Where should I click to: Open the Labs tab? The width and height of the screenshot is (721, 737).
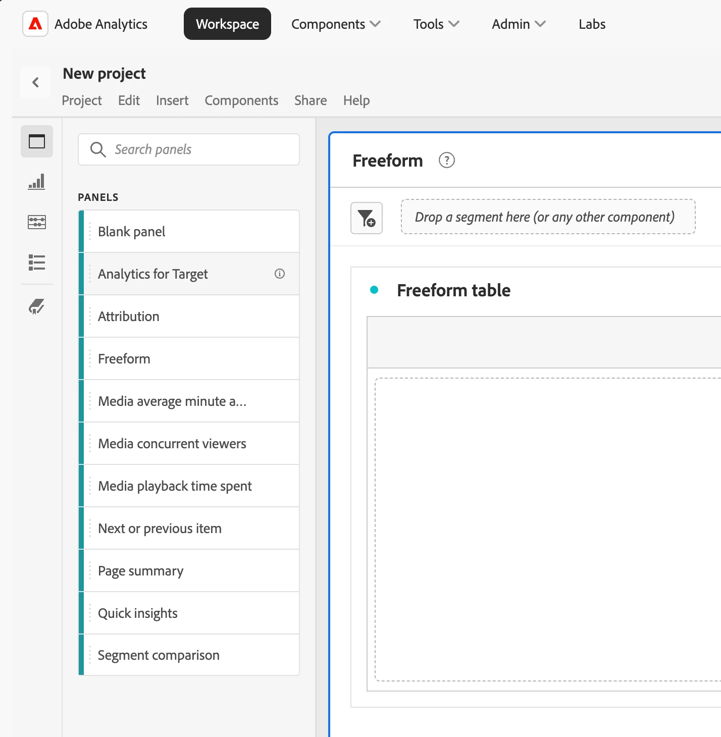(x=592, y=24)
